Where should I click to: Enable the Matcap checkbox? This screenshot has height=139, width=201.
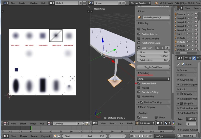139,87
